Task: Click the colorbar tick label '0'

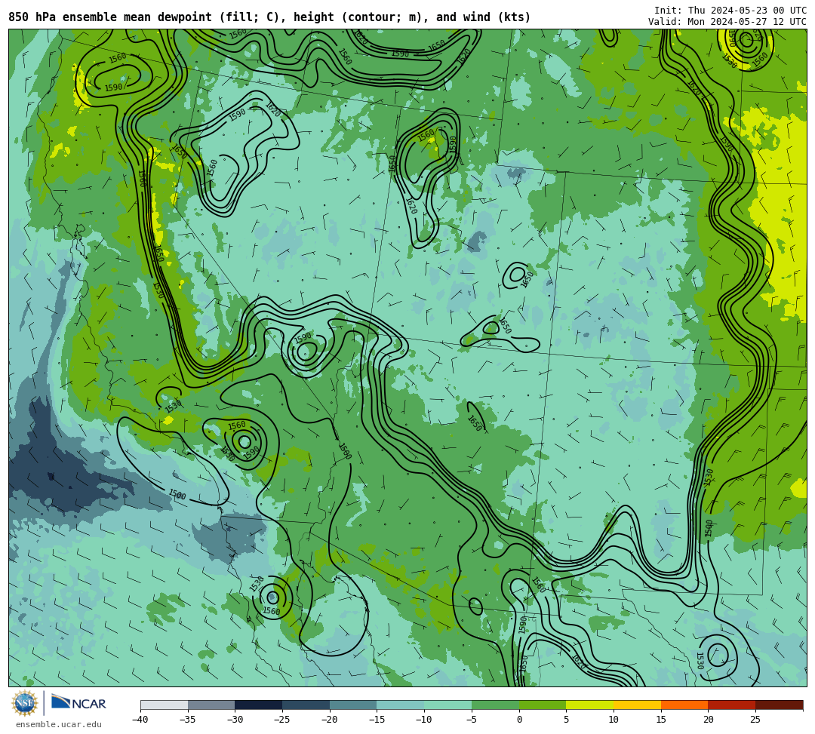Action: pos(519,720)
